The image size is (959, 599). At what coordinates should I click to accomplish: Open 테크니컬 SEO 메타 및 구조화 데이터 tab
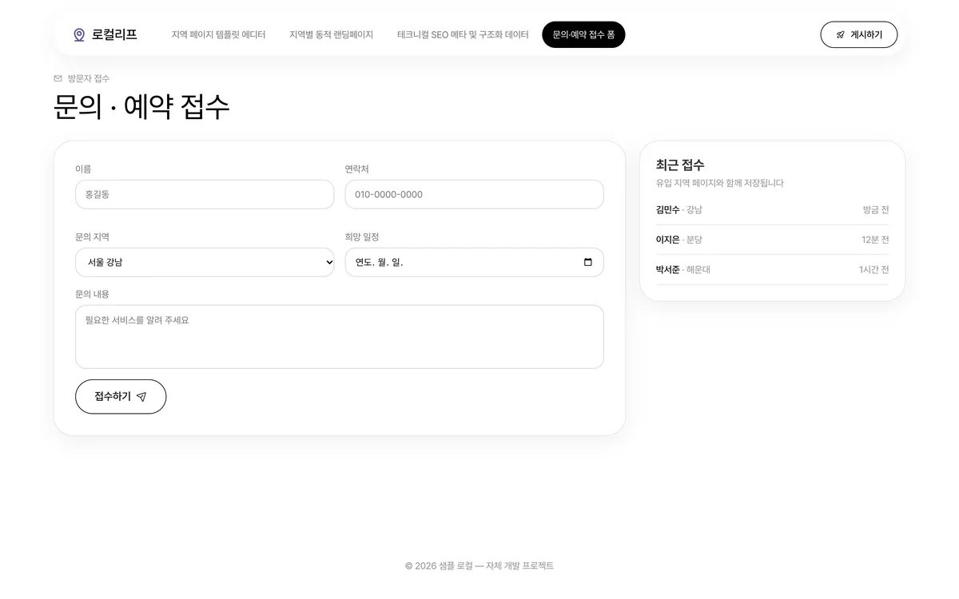point(463,35)
